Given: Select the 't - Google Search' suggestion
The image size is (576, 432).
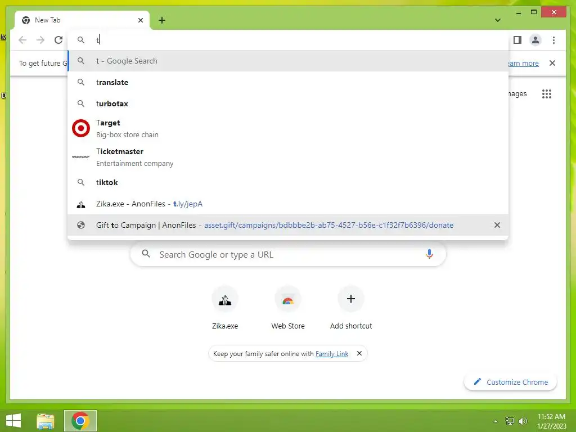Looking at the screenshot, I should 288,61.
